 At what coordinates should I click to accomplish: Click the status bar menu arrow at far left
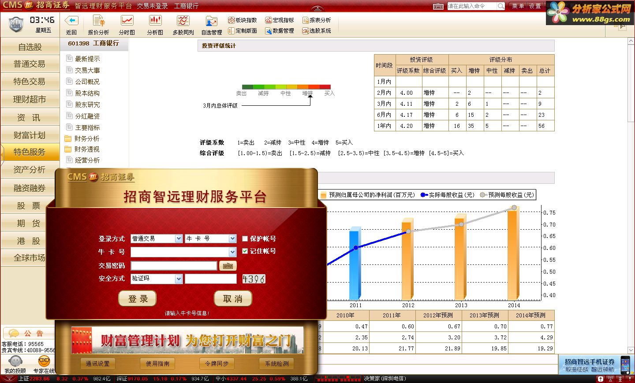(x=8, y=379)
